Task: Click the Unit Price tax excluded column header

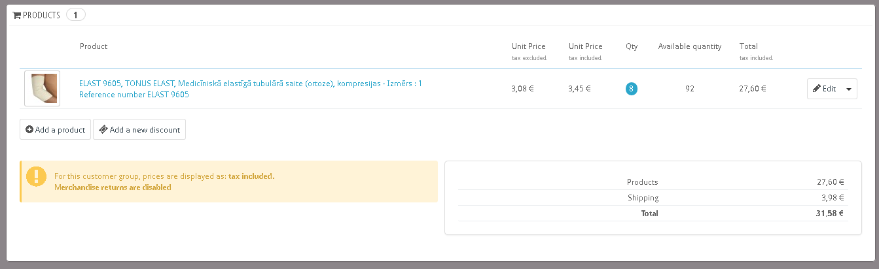Action: [x=529, y=51]
